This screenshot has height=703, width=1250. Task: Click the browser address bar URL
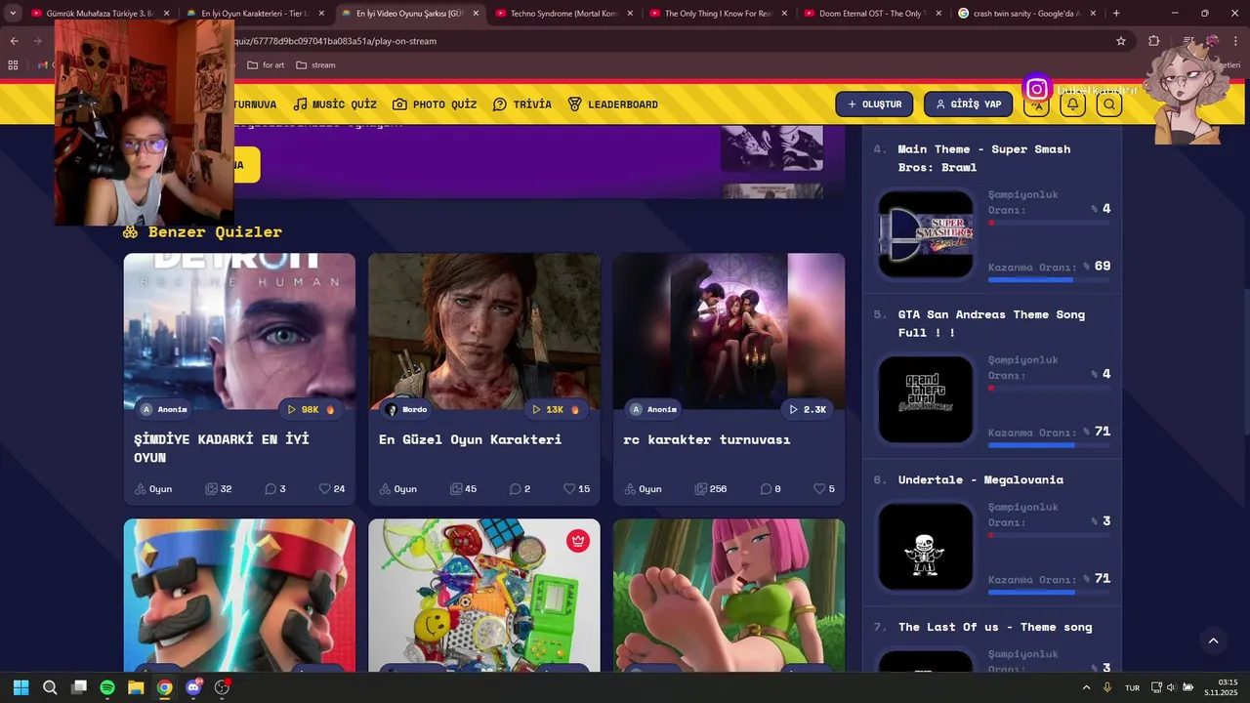pyautogui.click(x=336, y=41)
